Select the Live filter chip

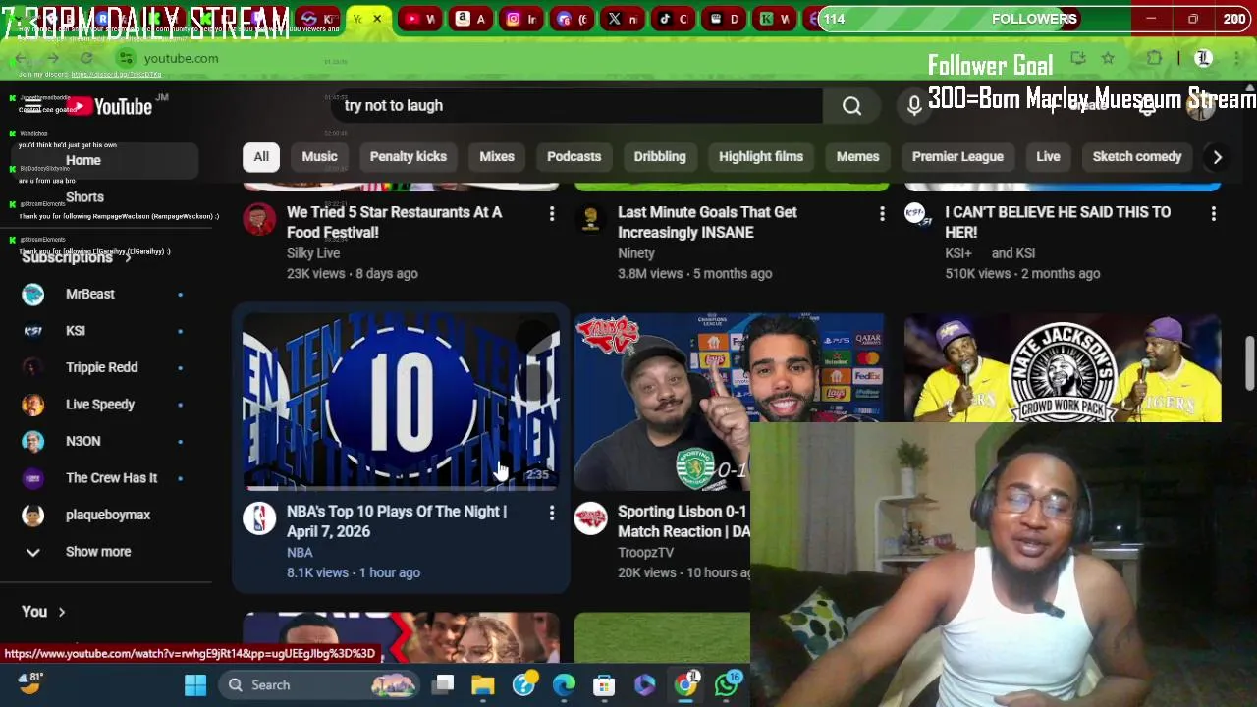pyautogui.click(x=1048, y=157)
